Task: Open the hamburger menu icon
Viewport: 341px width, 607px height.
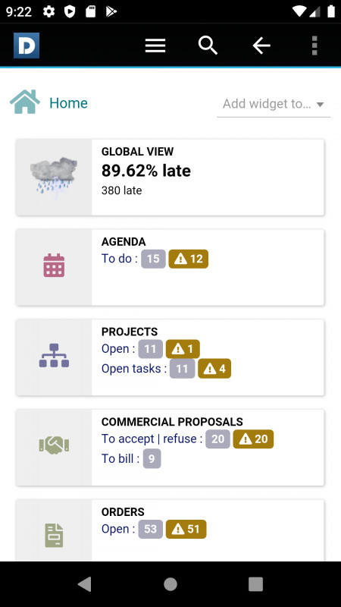Action: click(155, 46)
